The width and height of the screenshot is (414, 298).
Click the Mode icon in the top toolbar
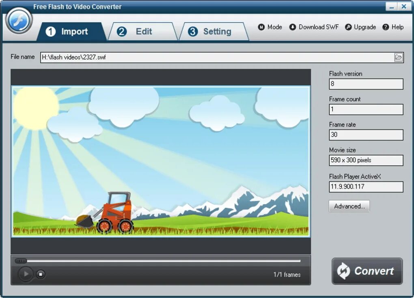[261, 27]
